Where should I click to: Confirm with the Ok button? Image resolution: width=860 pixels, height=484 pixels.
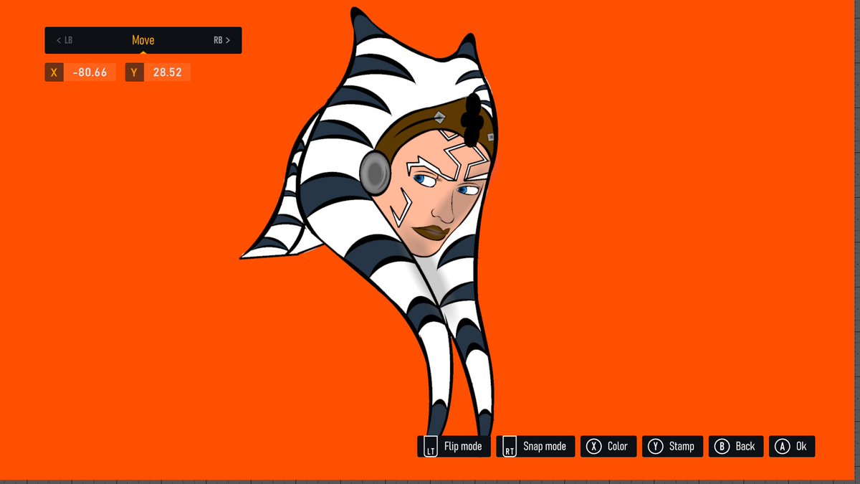[x=792, y=446]
